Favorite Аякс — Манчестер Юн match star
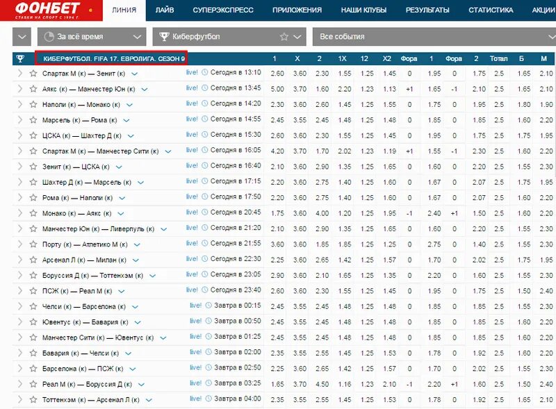The width and height of the screenshot is (556, 409). point(33,89)
